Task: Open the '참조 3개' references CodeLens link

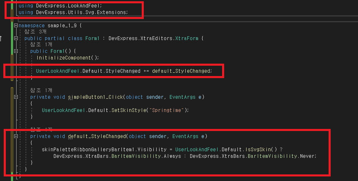Action: 35,32
